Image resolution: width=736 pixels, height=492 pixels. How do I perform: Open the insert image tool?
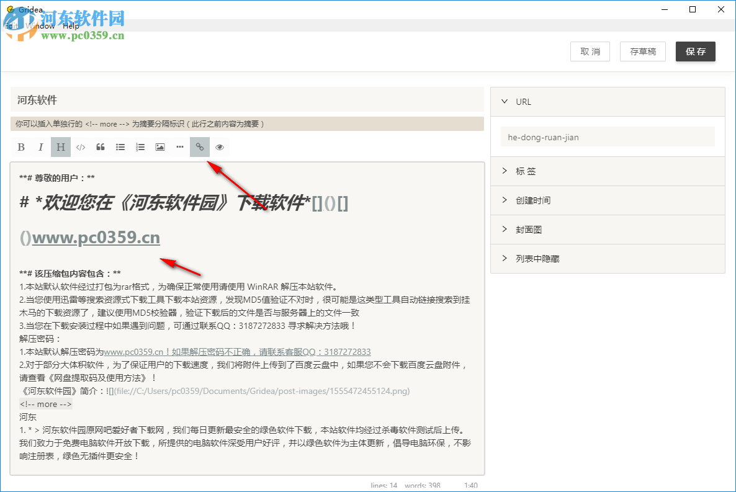click(159, 147)
